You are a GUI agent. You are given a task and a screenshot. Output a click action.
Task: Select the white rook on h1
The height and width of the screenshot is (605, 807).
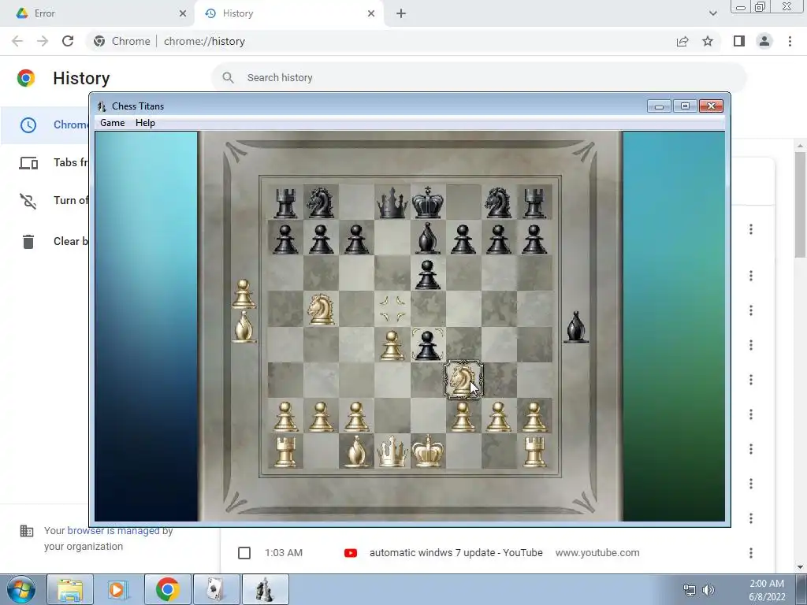(x=534, y=451)
